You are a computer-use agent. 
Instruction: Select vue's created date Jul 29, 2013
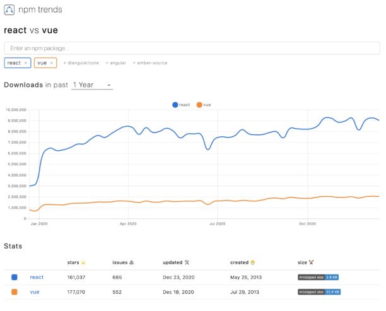tap(245, 292)
